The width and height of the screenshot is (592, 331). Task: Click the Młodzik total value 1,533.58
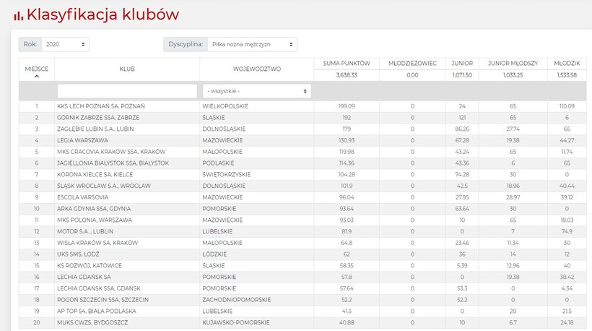point(567,75)
